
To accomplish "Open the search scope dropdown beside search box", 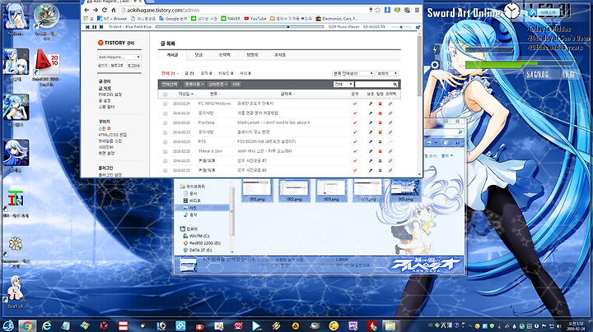I will pyautogui.click(x=343, y=84).
